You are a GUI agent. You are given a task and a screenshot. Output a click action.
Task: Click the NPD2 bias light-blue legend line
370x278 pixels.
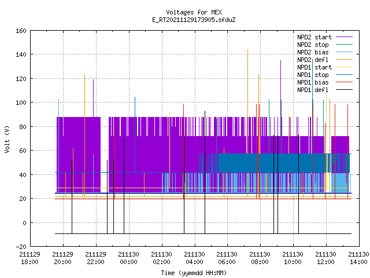pyautogui.click(x=344, y=52)
